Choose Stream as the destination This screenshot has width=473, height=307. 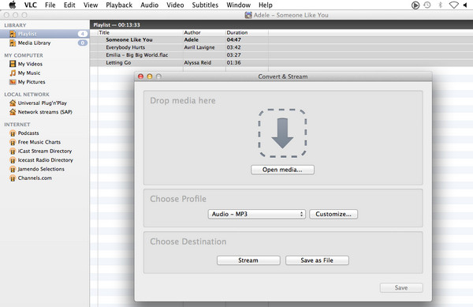click(x=248, y=260)
